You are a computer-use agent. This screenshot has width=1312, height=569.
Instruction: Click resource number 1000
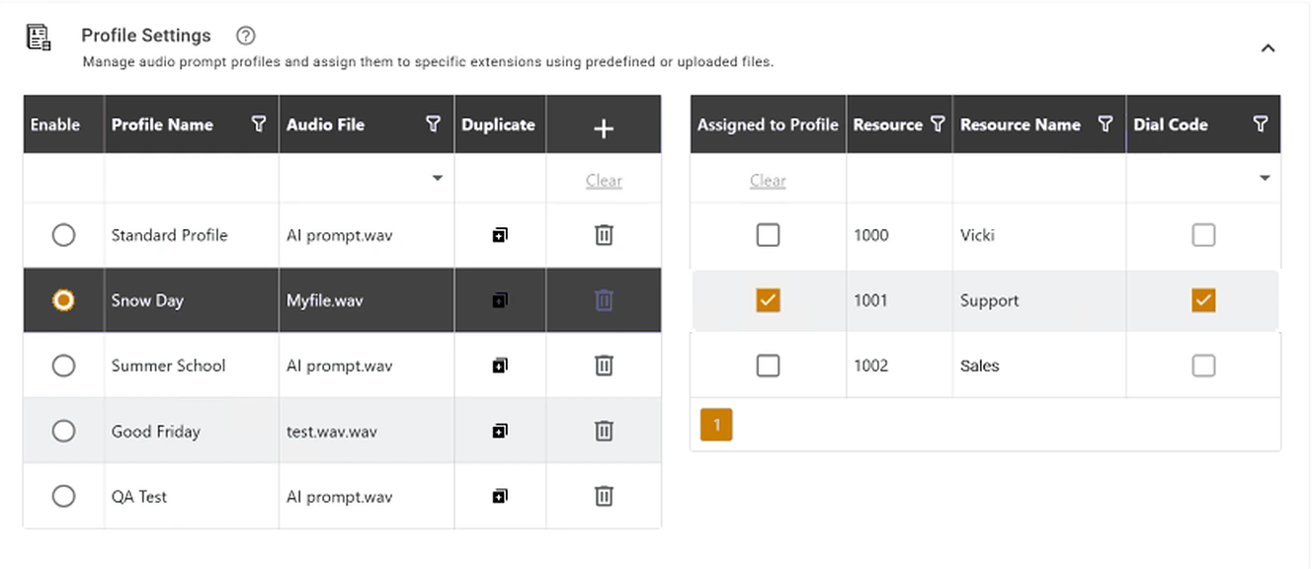(x=871, y=235)
